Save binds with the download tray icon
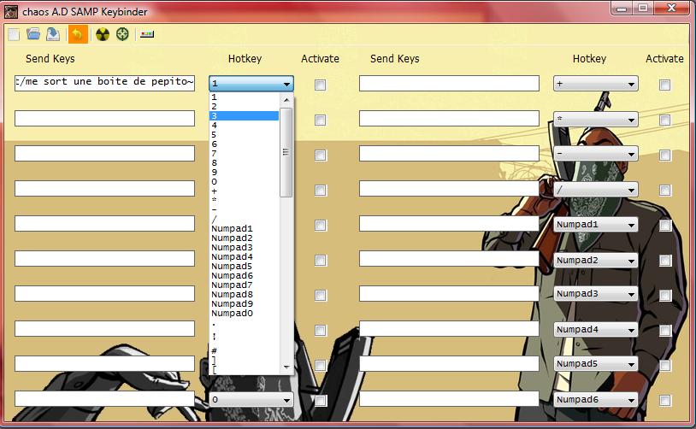 tap(53, 34)
